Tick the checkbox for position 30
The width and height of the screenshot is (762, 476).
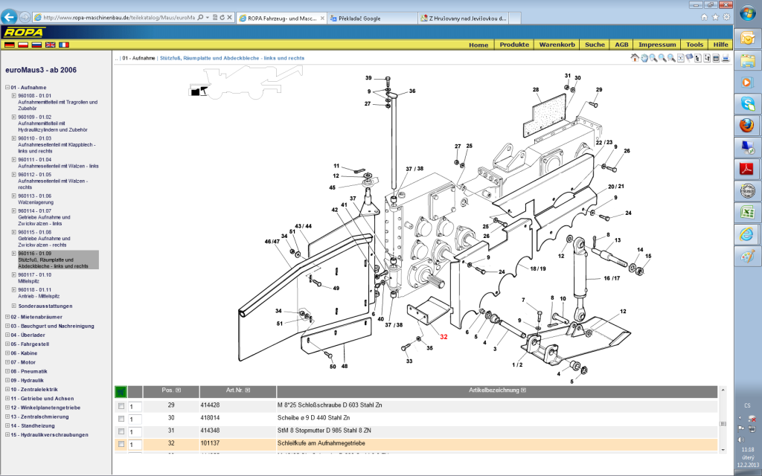point(121,419)
